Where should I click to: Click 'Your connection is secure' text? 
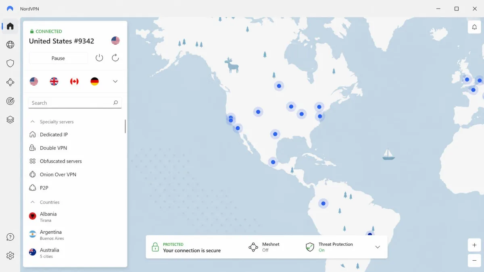pyautogui.click(x=192, y=251)
